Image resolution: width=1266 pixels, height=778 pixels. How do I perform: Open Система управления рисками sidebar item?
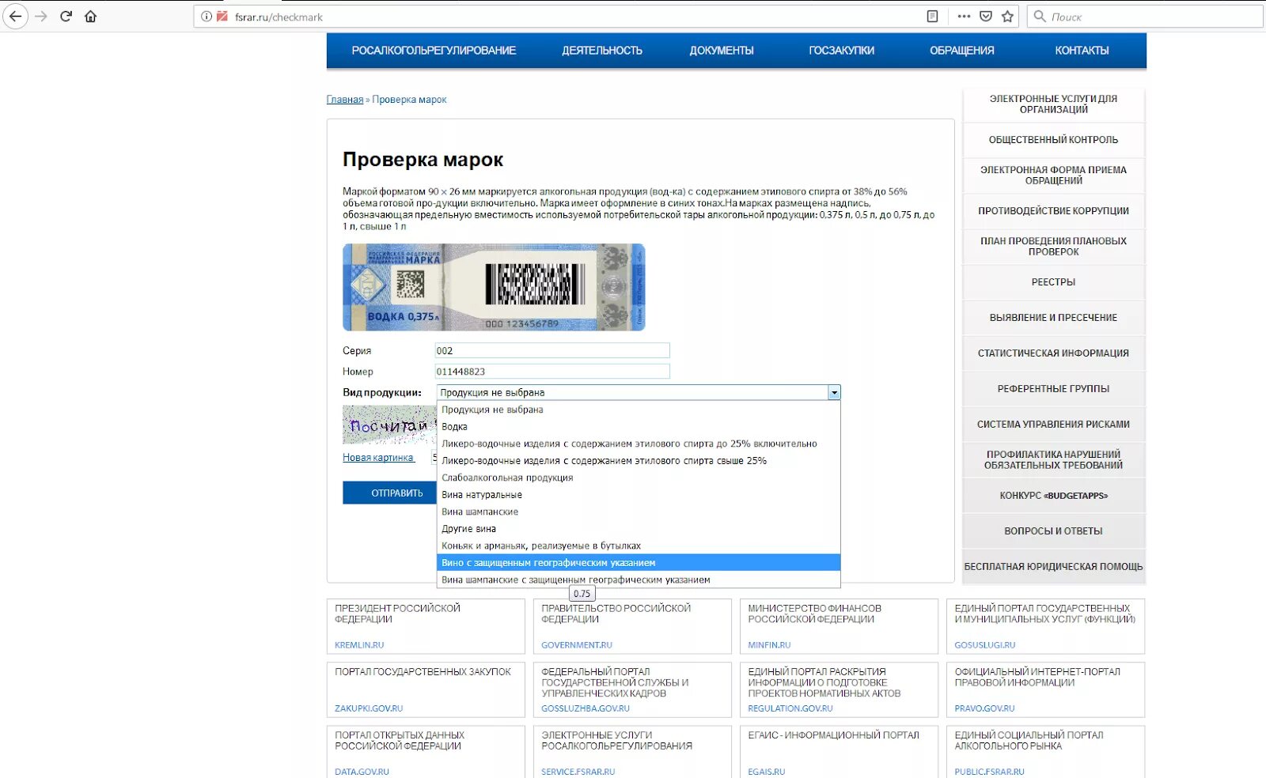click(x=1053, y=425)
